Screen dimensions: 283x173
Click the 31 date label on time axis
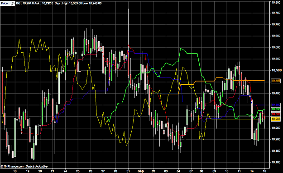click(128, 171)
